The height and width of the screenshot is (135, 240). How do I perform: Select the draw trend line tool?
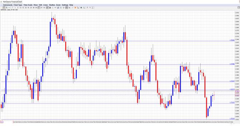tap(73, 8)
